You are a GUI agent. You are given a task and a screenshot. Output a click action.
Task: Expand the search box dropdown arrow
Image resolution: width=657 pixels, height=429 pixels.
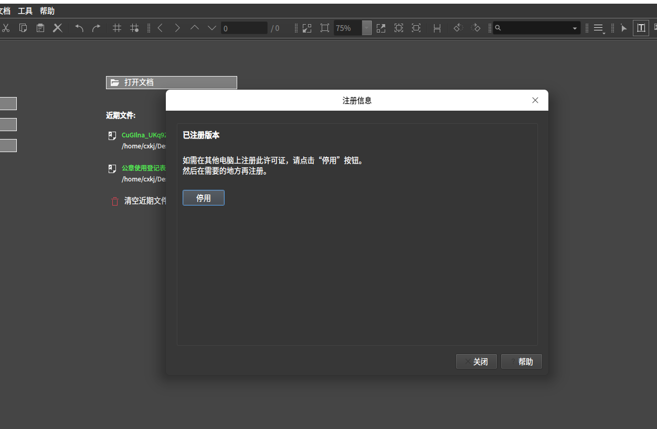pyautogui.click(x=575, y=28)
